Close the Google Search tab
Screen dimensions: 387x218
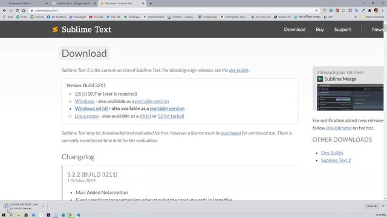[x=95, y=4]
